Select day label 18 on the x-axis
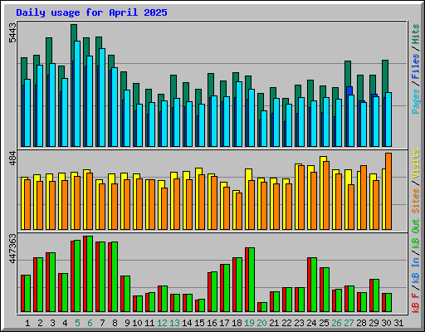 pos(237,323)
